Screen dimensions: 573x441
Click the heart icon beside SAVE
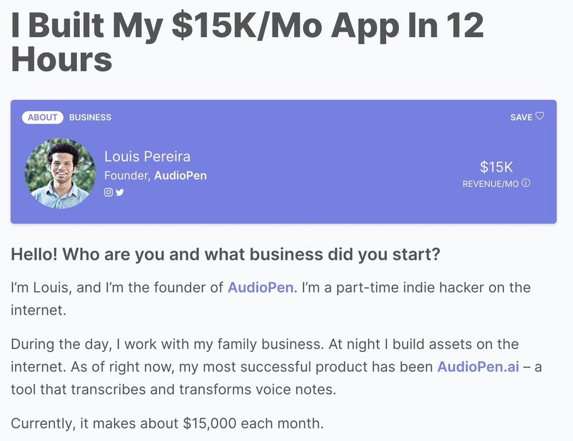[x=540, y=116]
